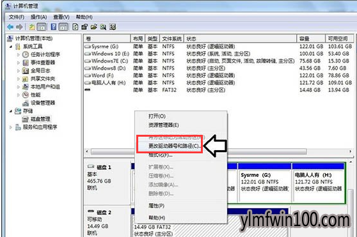Select the 磁盘 1 disk label panel
Screen dimensions: 357x237
[107, 183]
